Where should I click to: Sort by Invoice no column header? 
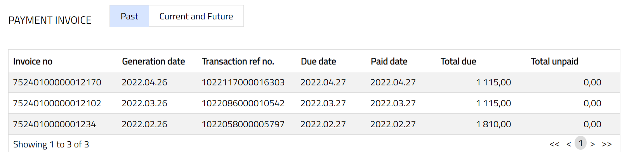(33, 61)
